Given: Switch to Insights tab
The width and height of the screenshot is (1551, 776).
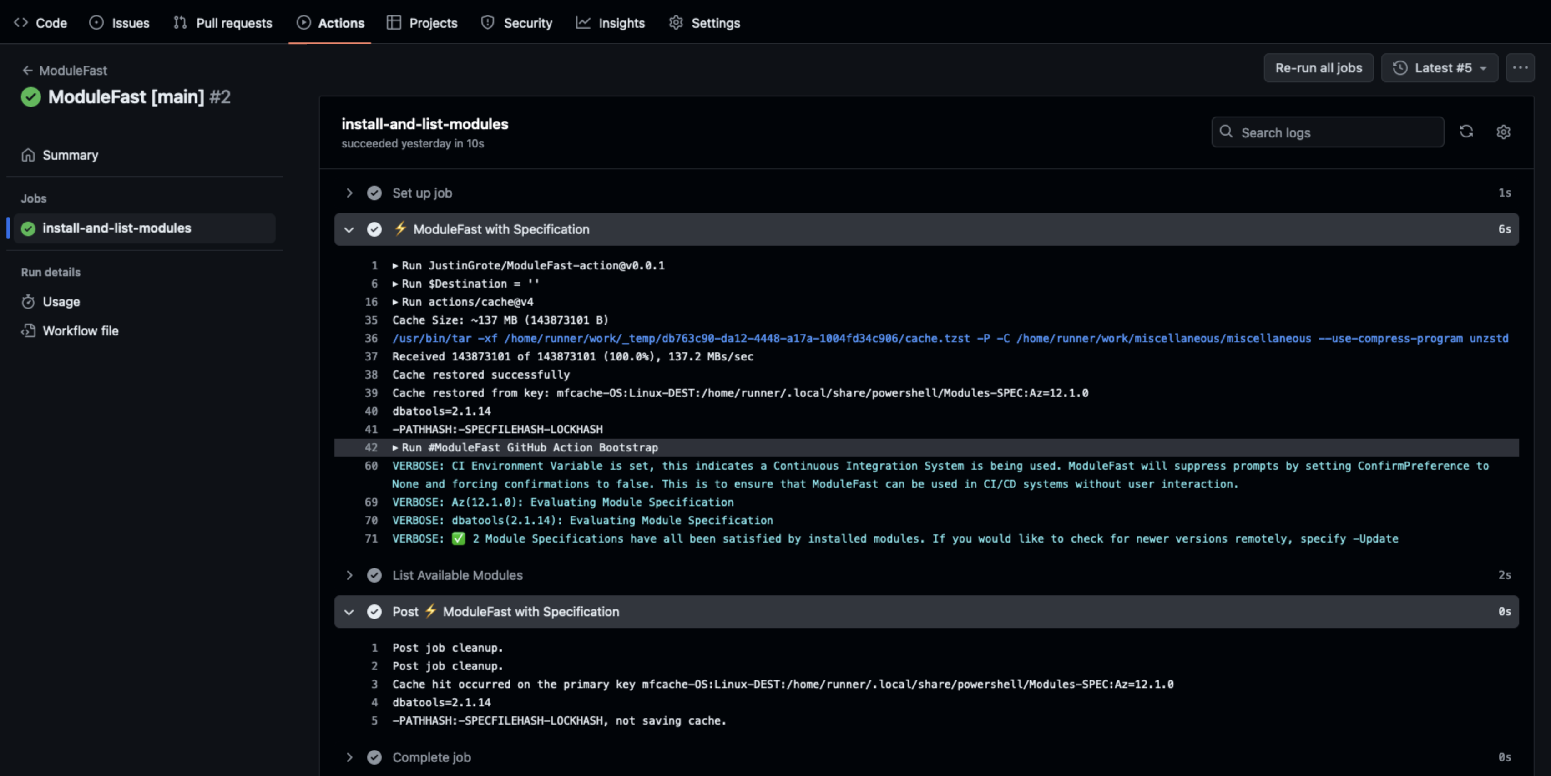Looking at the screenshot, I should pos(611,23).
